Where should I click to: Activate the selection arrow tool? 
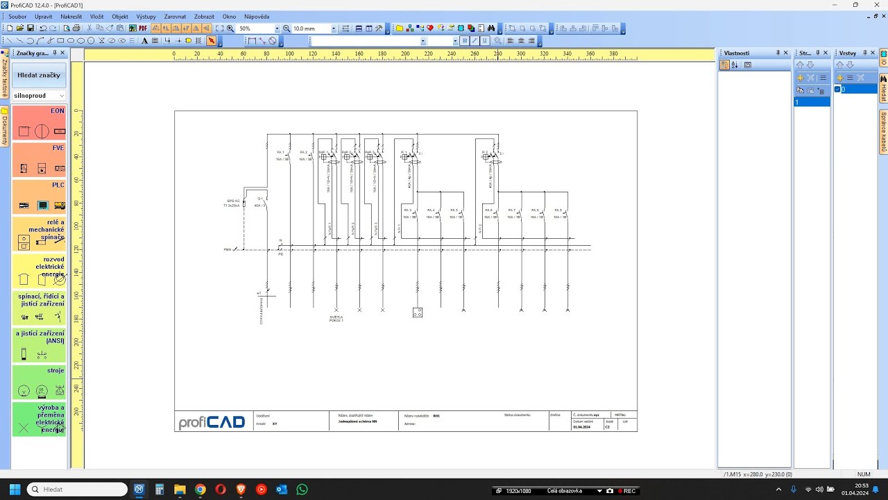point(211,40)
